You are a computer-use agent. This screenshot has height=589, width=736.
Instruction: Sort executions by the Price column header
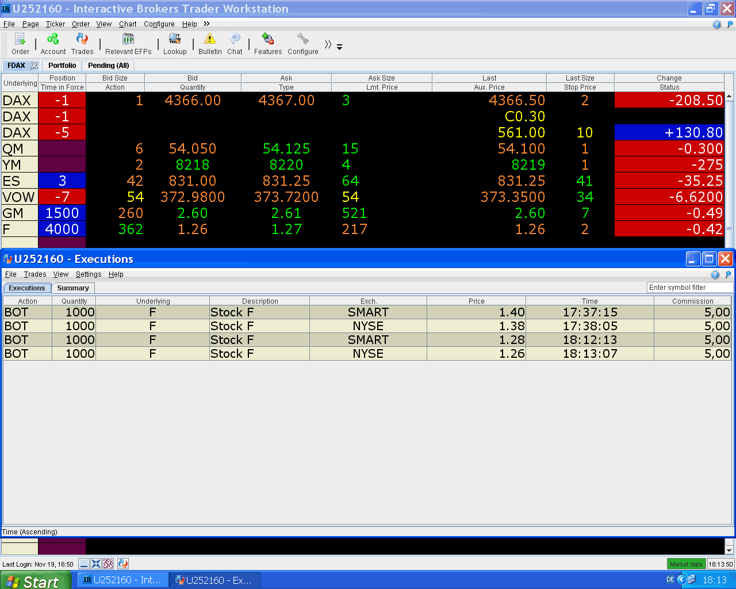click(x=476, y=301)
